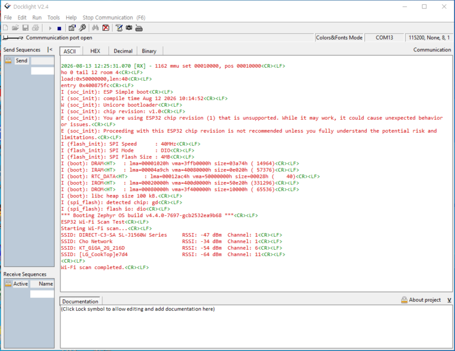Click the 'entry 0x400875fc' log line

(97, 85)
